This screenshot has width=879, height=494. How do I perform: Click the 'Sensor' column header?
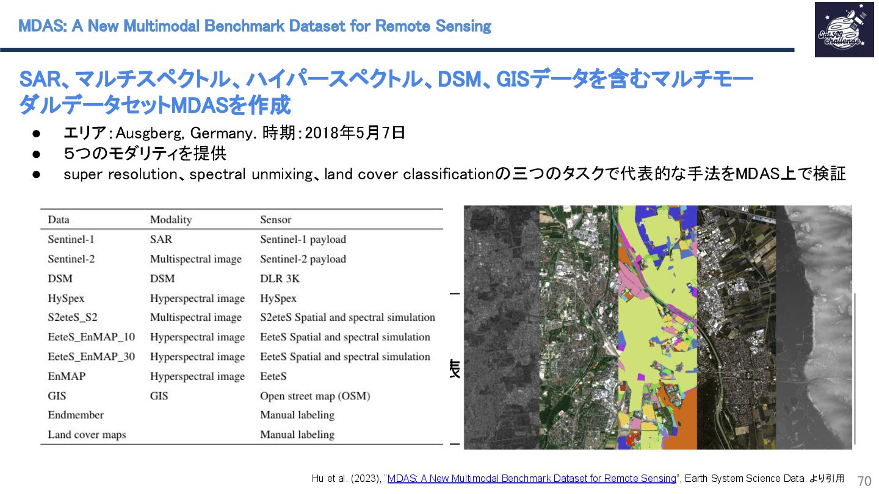point(276,220)
